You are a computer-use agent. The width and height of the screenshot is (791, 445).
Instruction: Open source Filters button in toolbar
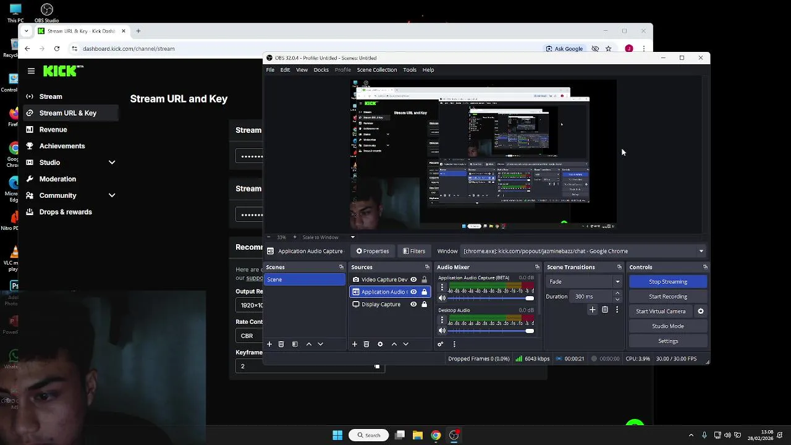coord(414,251)
